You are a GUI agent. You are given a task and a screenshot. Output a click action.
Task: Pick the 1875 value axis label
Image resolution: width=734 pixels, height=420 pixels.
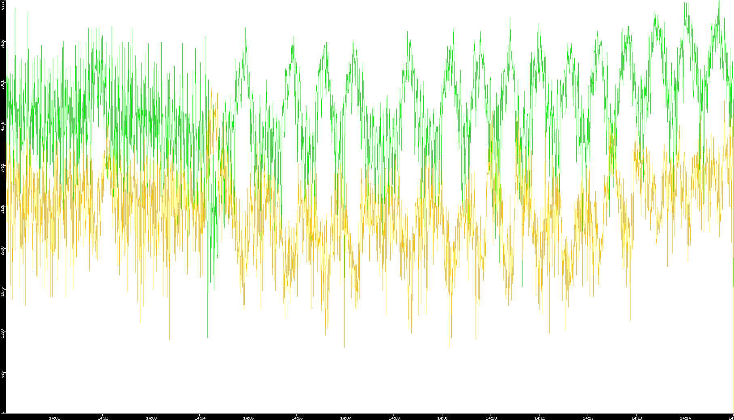point(2,292)
